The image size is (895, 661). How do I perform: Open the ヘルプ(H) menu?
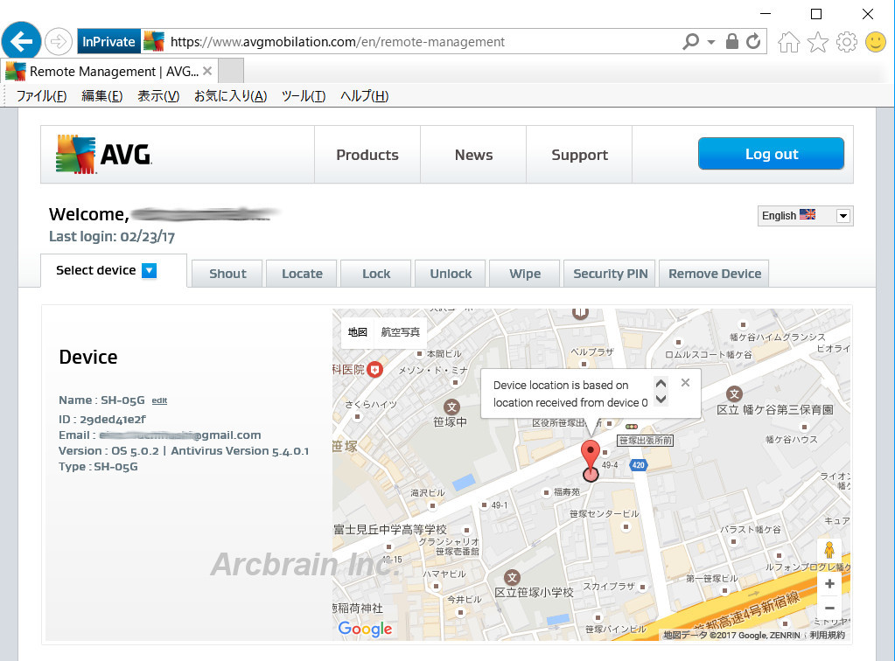pyautogui.click(x=364, y=96)
